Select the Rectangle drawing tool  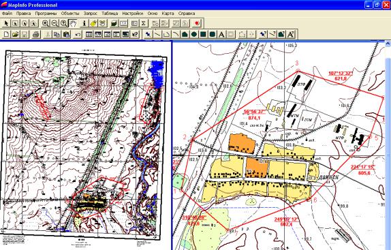(x=203, y=34)
